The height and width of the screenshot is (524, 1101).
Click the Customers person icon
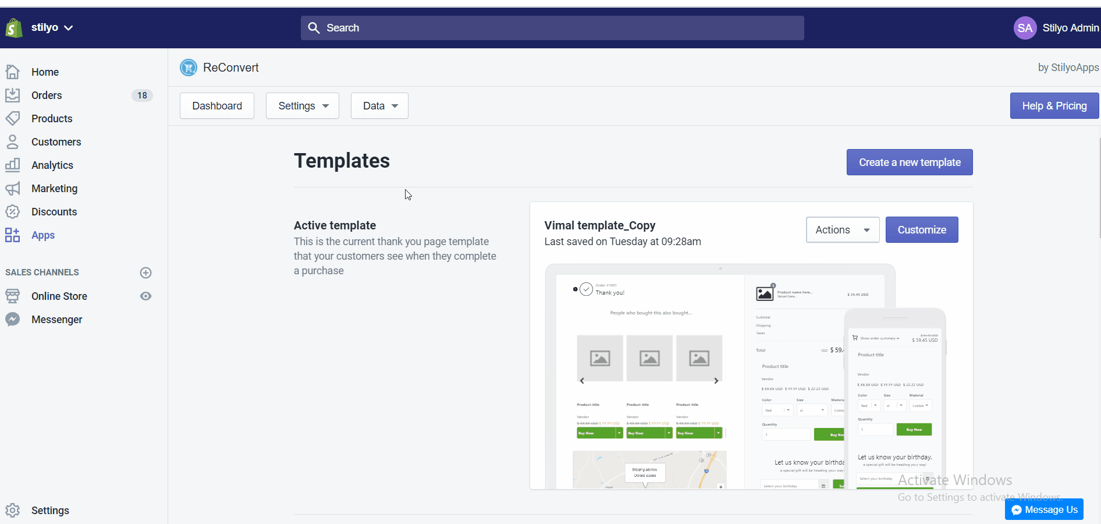coord(13,142)
